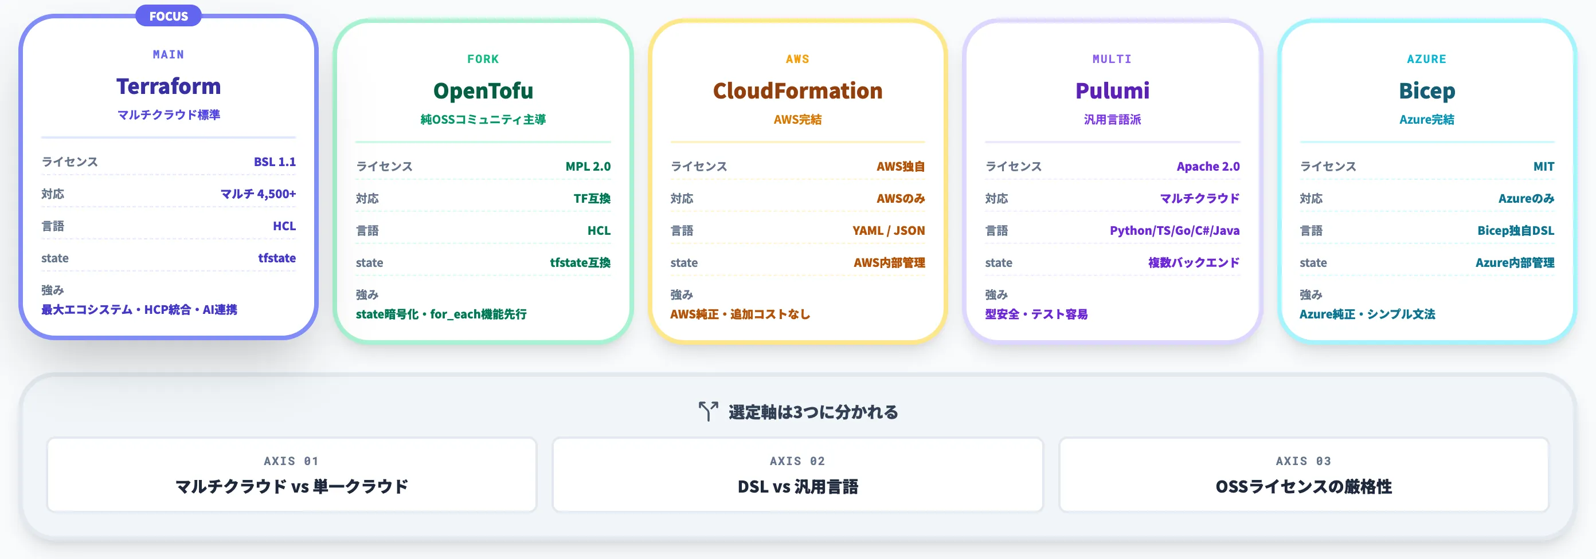Click the MAIN label above Terraform
The width and height of the screenshot is (1596, 559).
(169, 54)
